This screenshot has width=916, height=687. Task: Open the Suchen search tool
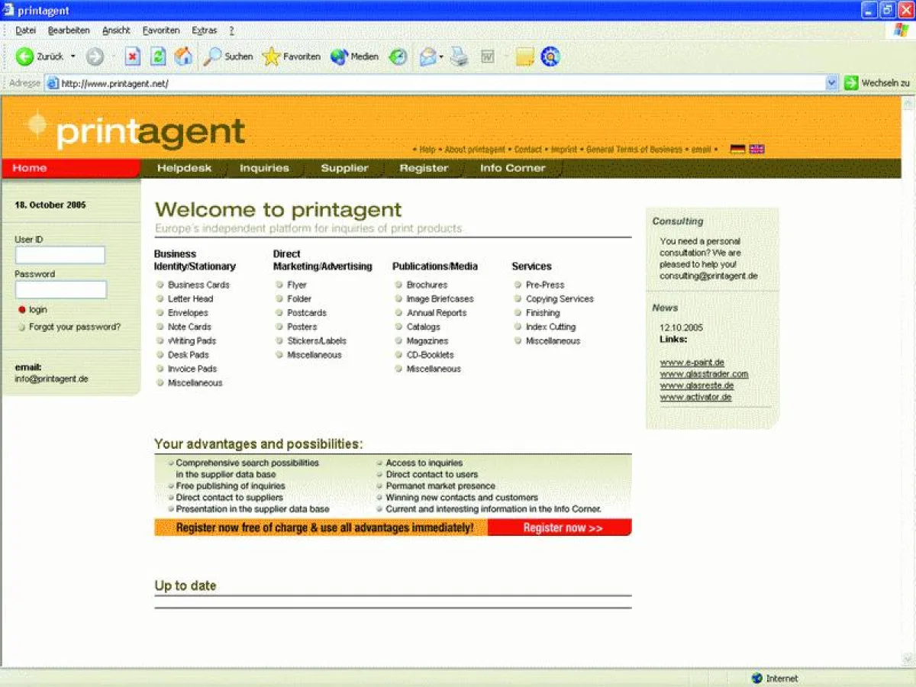pyautogui.click(x=228, y=56)
